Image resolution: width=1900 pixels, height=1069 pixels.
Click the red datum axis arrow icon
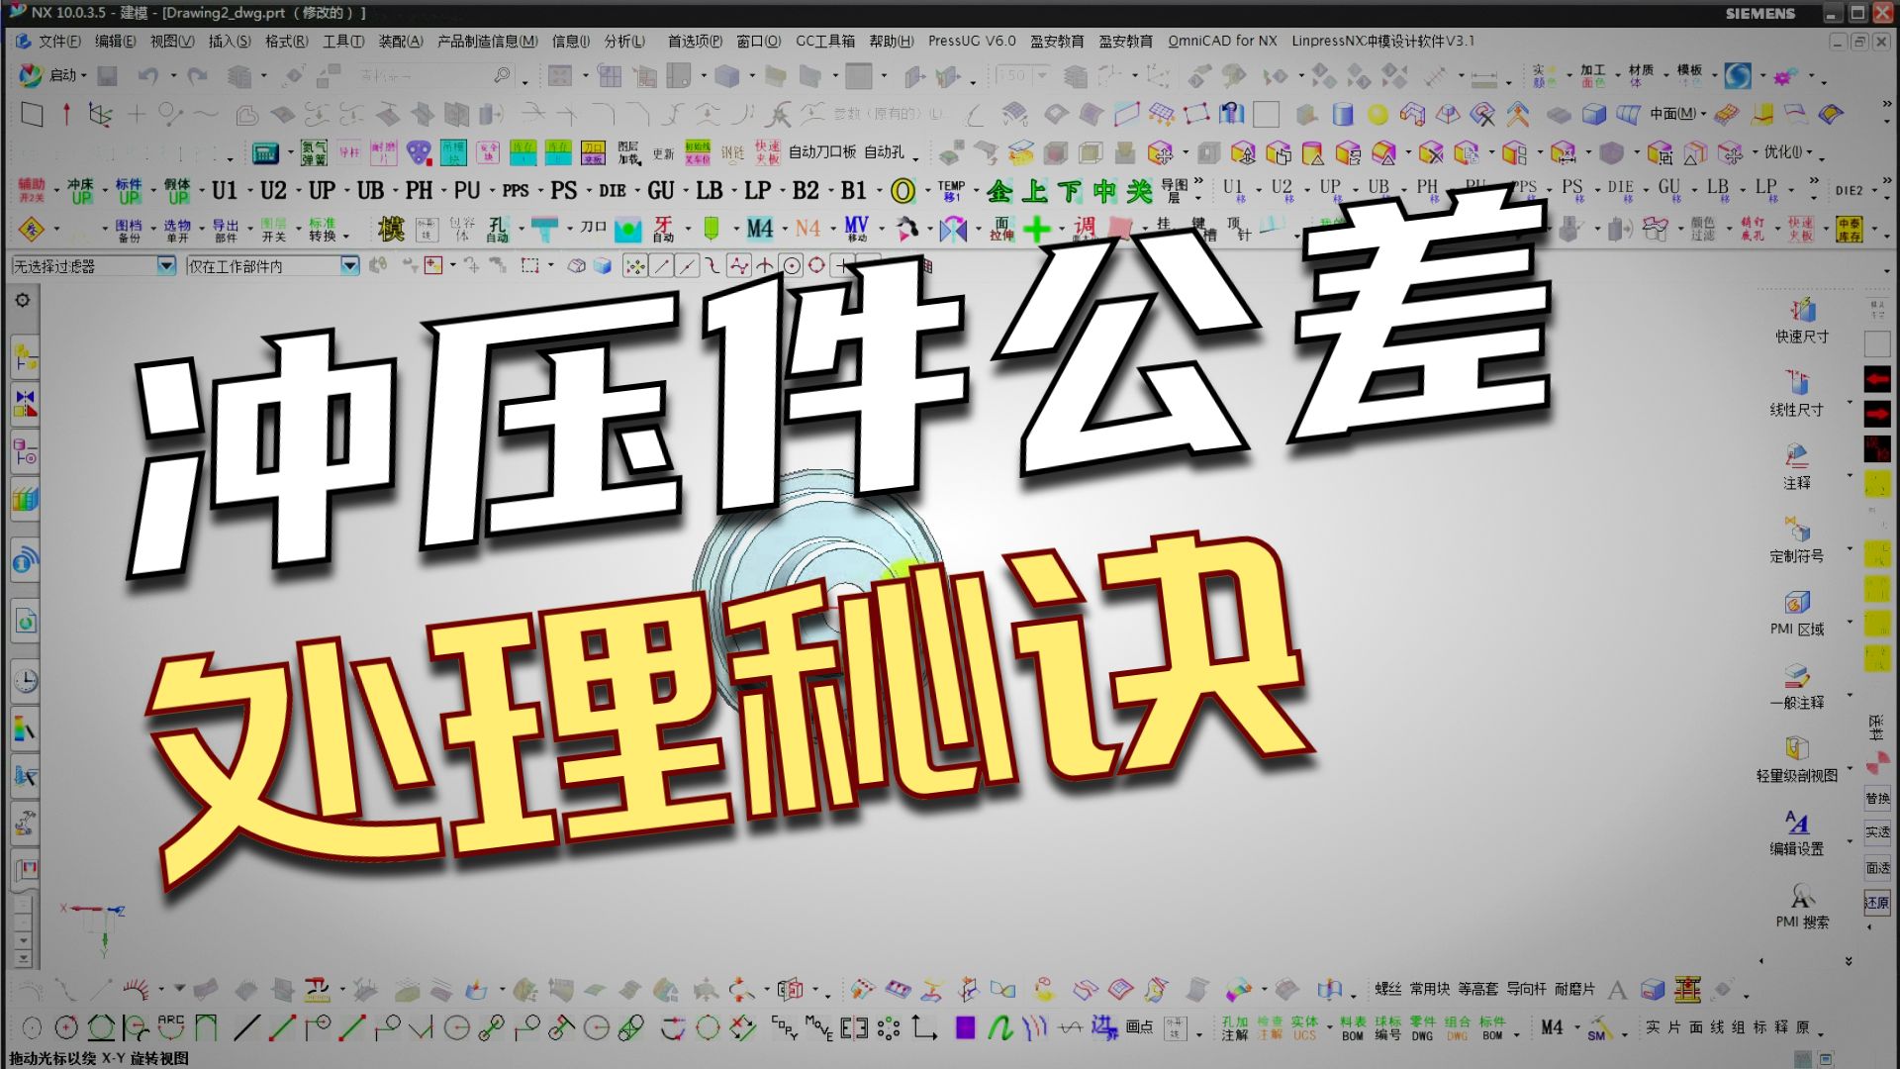coord(66,115)
